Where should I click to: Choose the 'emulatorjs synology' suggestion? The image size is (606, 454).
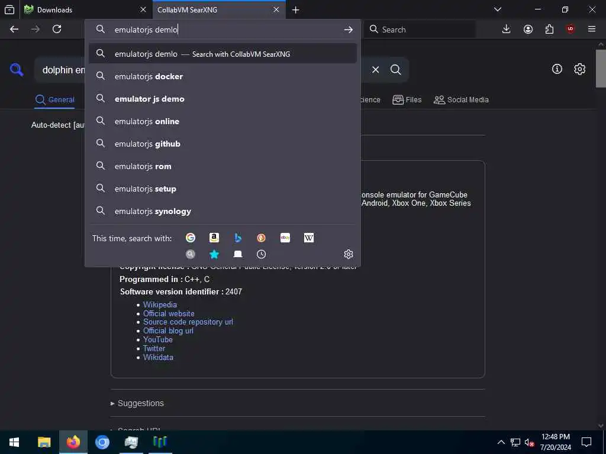223,211
